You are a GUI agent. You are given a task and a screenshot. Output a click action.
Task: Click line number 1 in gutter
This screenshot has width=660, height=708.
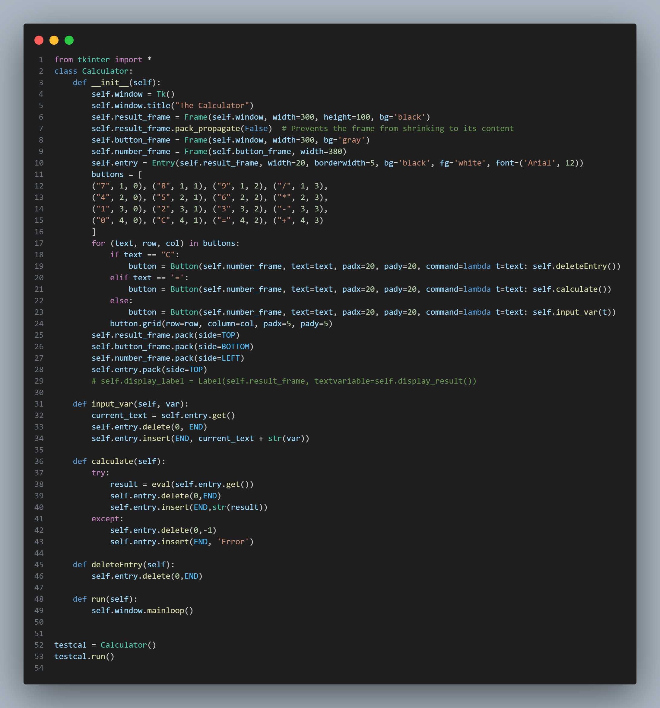click(x=41, y=60)
